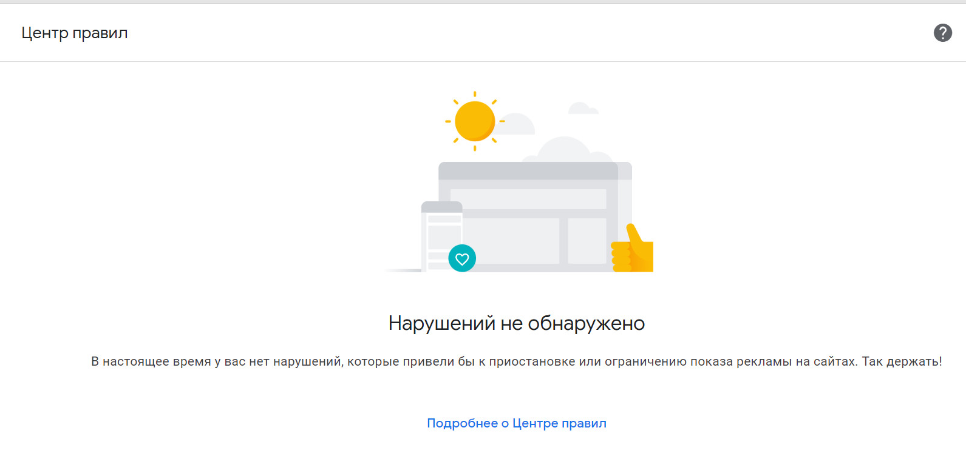The width and height of the screenshot is (966, 459).
Task: Click the illustrated browser window's gray title bar
Action: point(528,171)
